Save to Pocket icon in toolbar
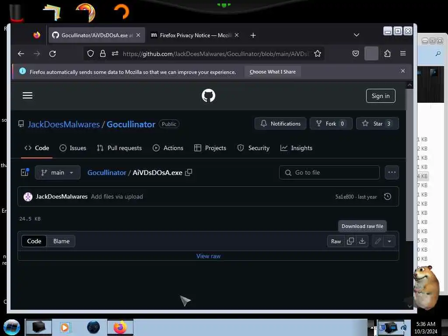448x336 pixels. coord(355,53)
